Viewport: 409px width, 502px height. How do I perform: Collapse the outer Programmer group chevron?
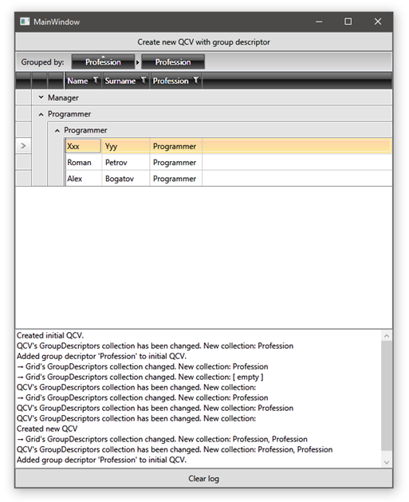41,114
